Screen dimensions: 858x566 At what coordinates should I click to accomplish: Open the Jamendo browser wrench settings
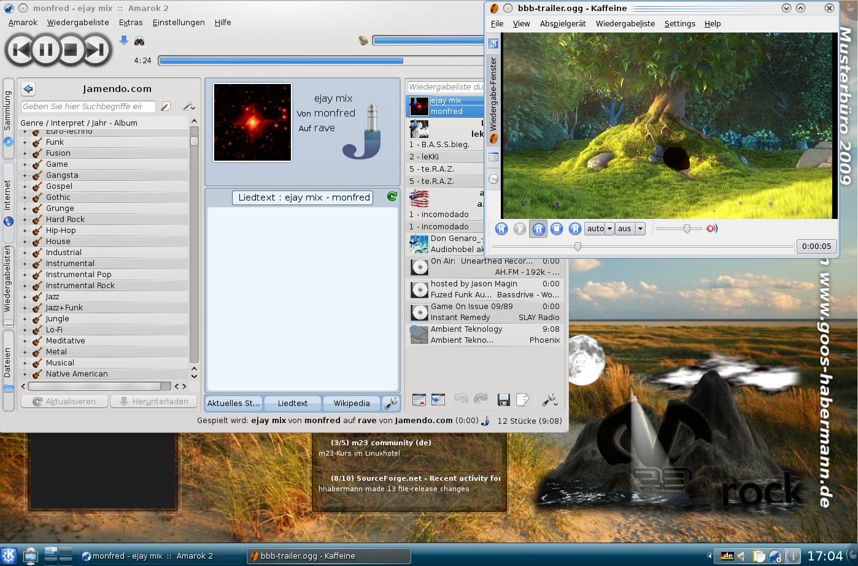tap(188, 106)
